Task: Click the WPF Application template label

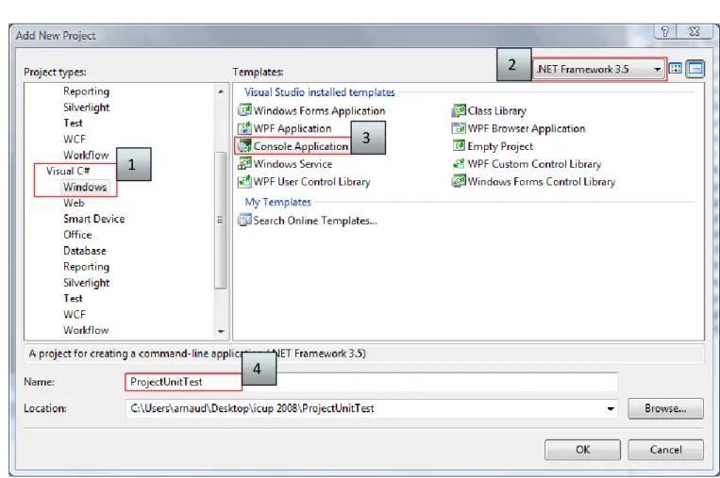Action: pos(292,128)
